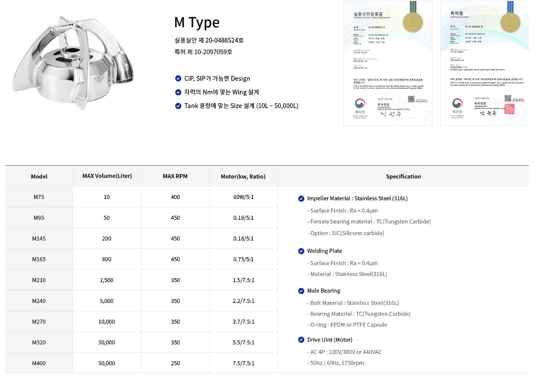Select the M400 model cell

(39, 363)
